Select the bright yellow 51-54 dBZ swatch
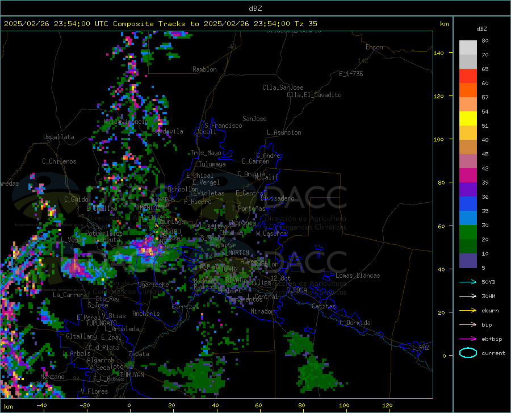 tap(468, 119)
